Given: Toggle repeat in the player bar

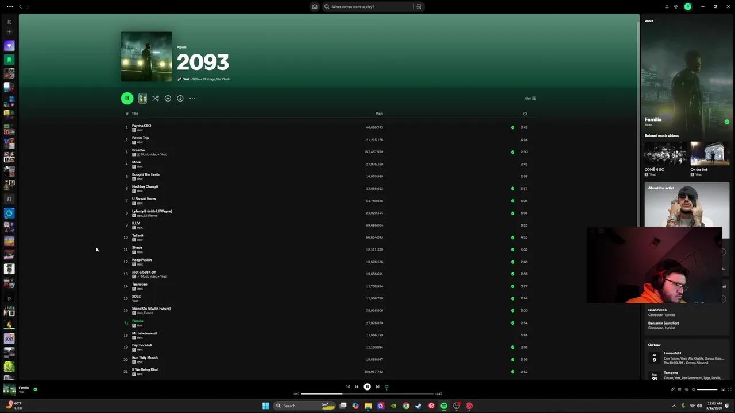Looking at the screenshot, I should tap(386, 387).
